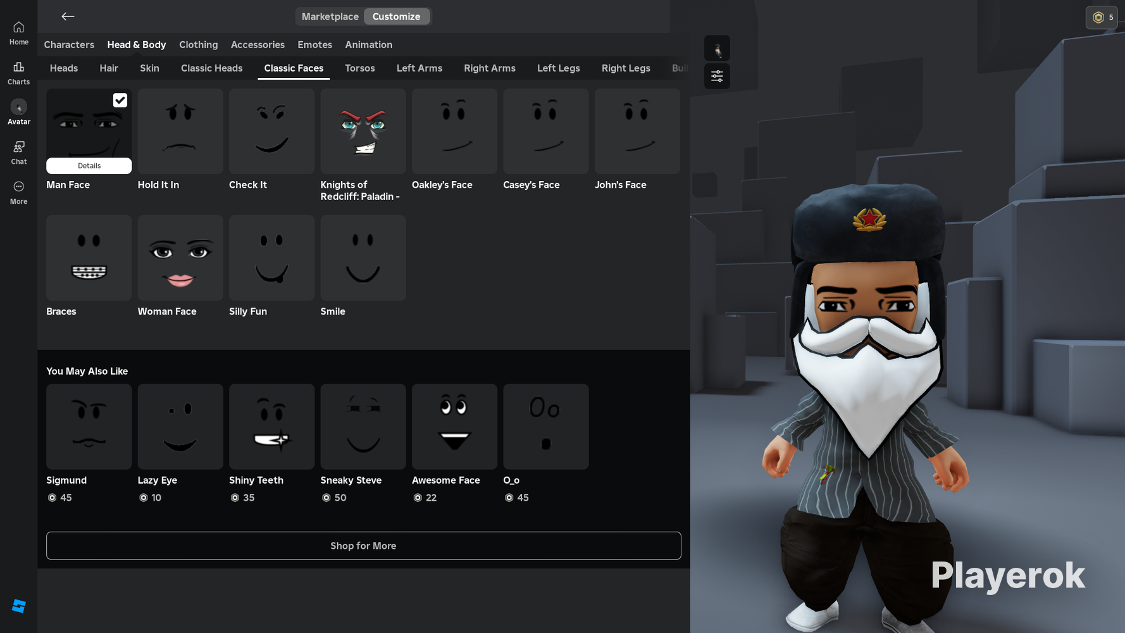Click the Sigmund price of 45

(x=60, y=498)
